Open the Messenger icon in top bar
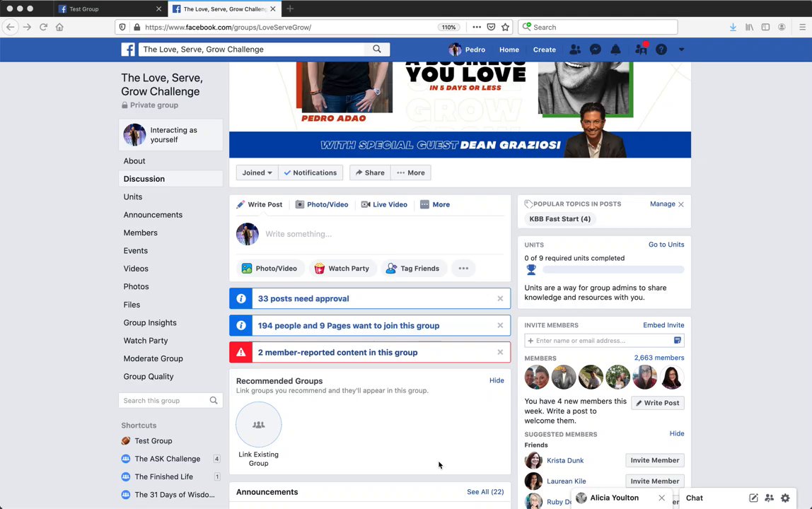The height and width of the screenshot is (509, 812). 596,49
